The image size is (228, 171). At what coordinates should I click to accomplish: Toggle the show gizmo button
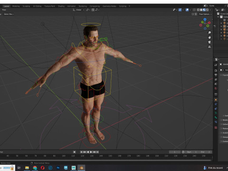point(180,10)
